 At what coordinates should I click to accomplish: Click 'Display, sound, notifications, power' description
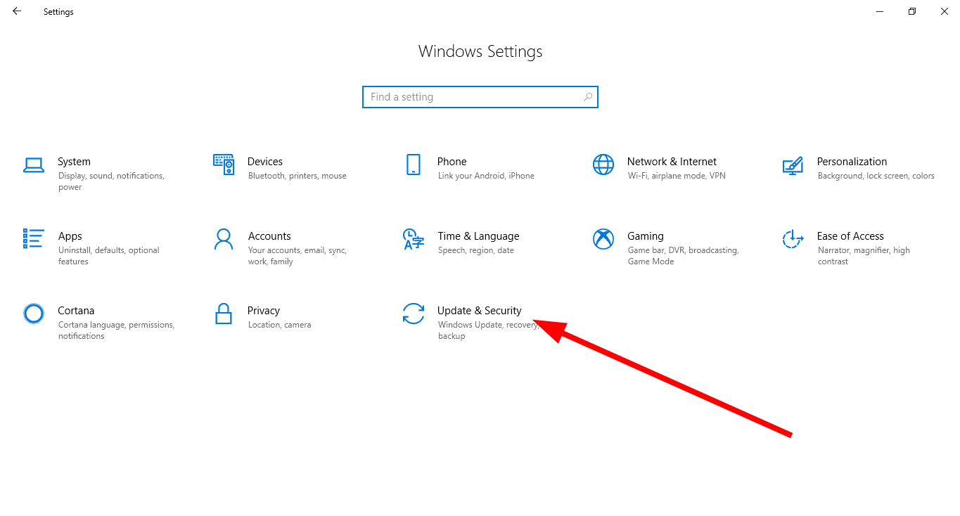111,181
